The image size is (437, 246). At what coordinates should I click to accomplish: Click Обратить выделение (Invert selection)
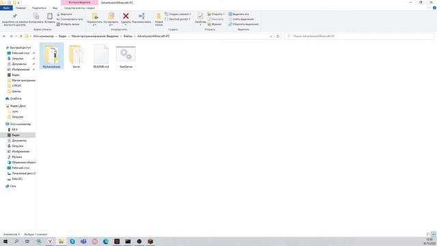[x=243, y=25]
